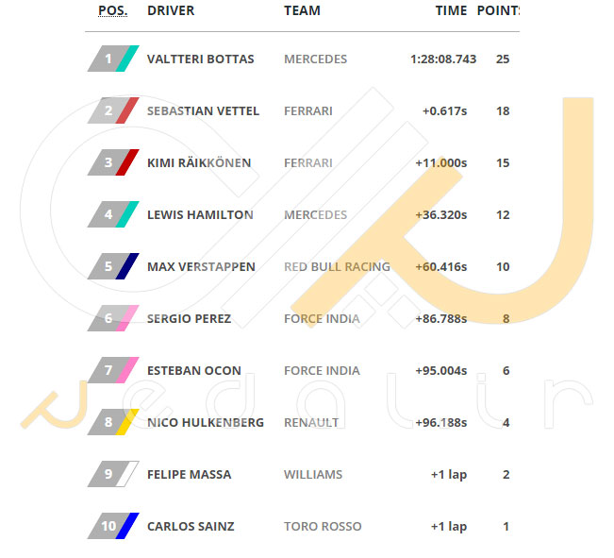This screenshot has width=614, height=558.
Task: Click the POS. column header
Action: (x=113, y=10)
